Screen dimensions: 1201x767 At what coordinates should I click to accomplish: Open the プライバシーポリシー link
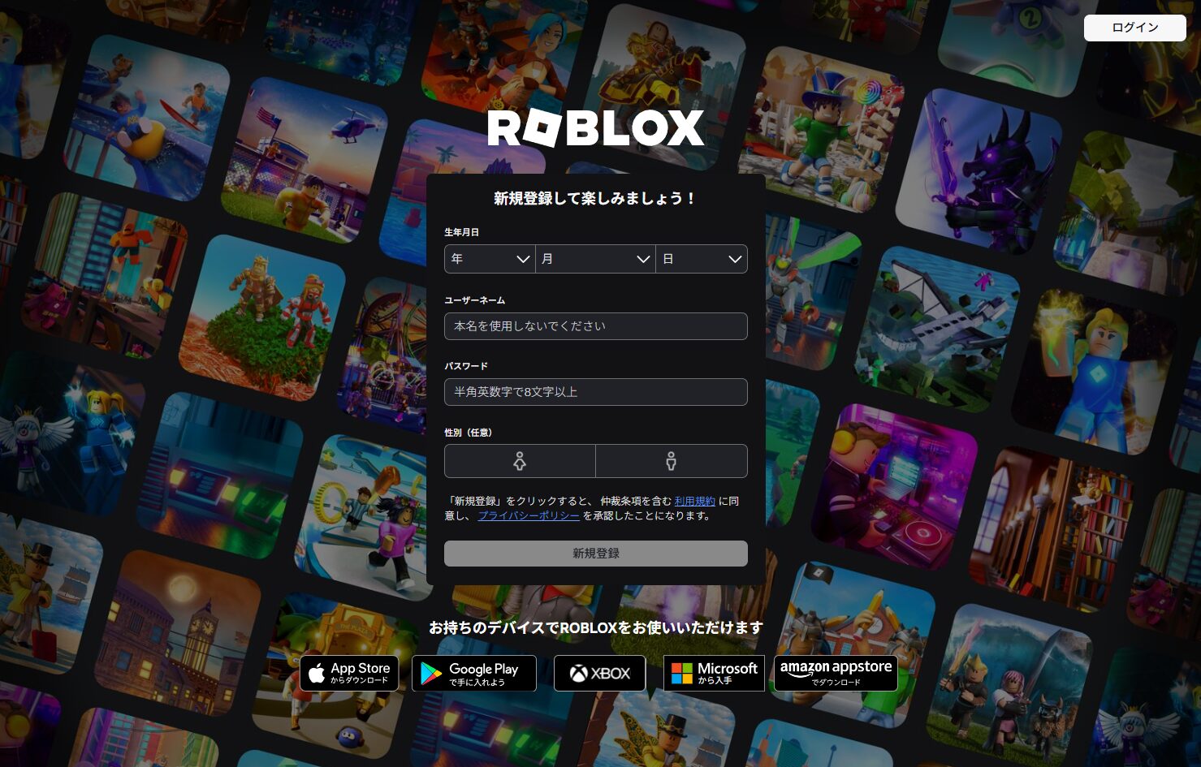(x=529, y=515)
